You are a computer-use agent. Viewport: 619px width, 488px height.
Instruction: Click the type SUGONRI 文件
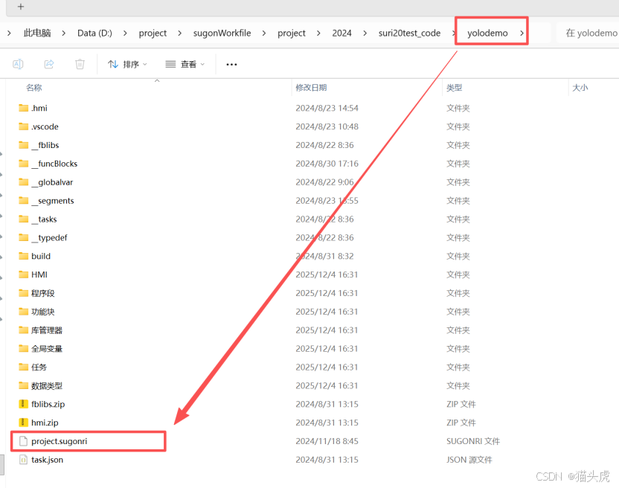473,441
